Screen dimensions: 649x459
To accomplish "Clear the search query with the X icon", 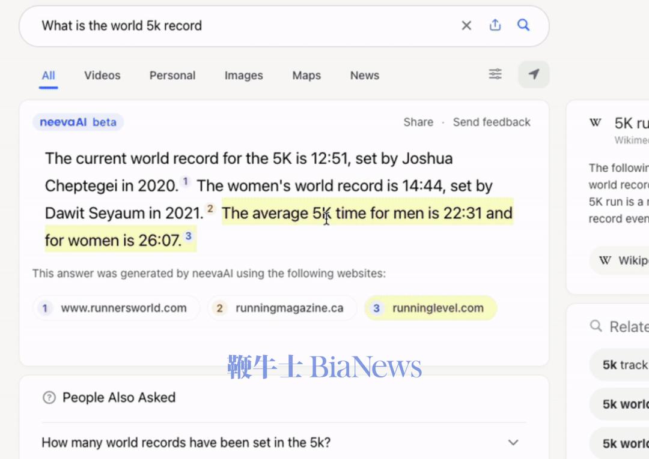I will pos(466,26).
